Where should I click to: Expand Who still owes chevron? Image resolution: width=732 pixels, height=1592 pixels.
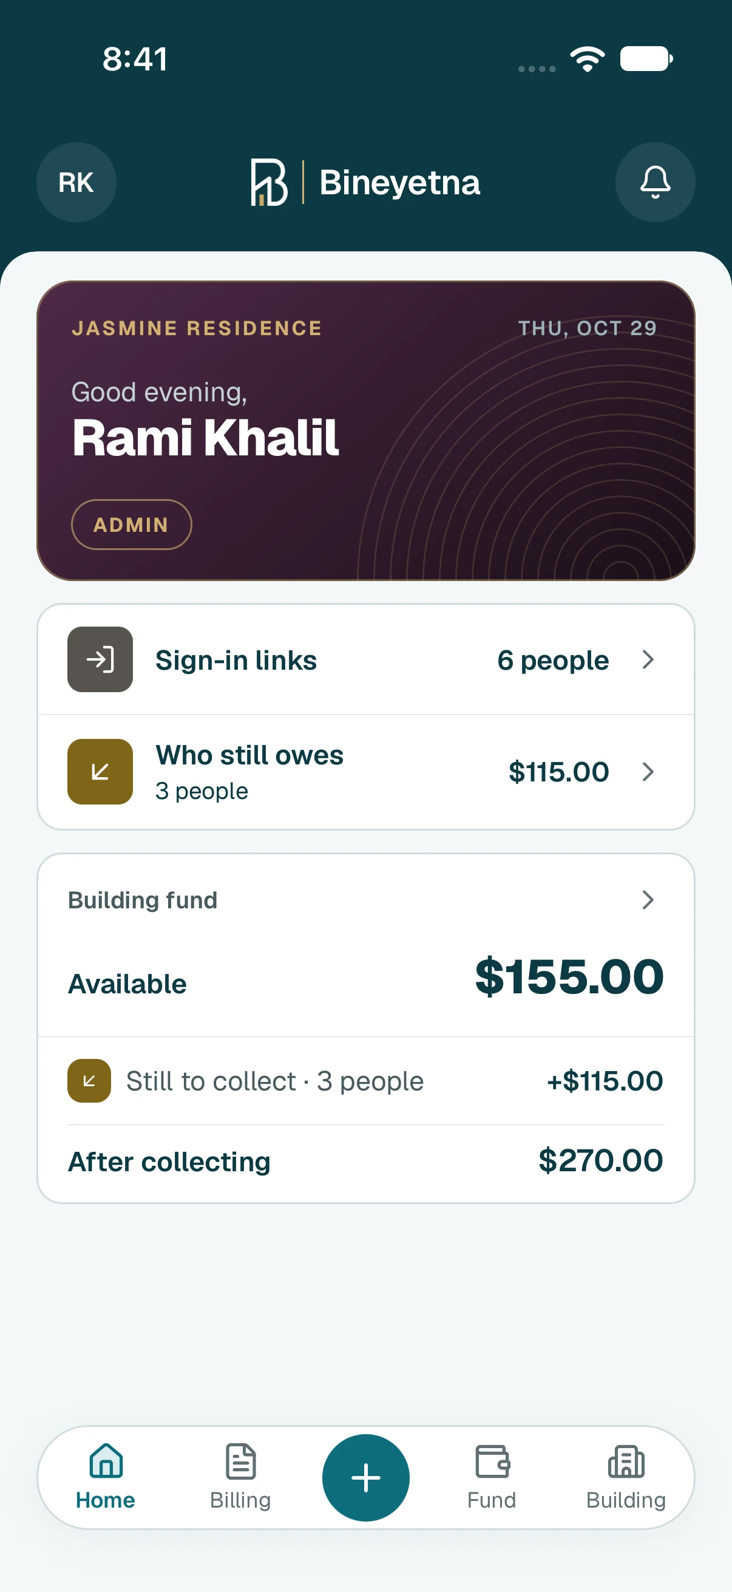[x=648, y=771]
